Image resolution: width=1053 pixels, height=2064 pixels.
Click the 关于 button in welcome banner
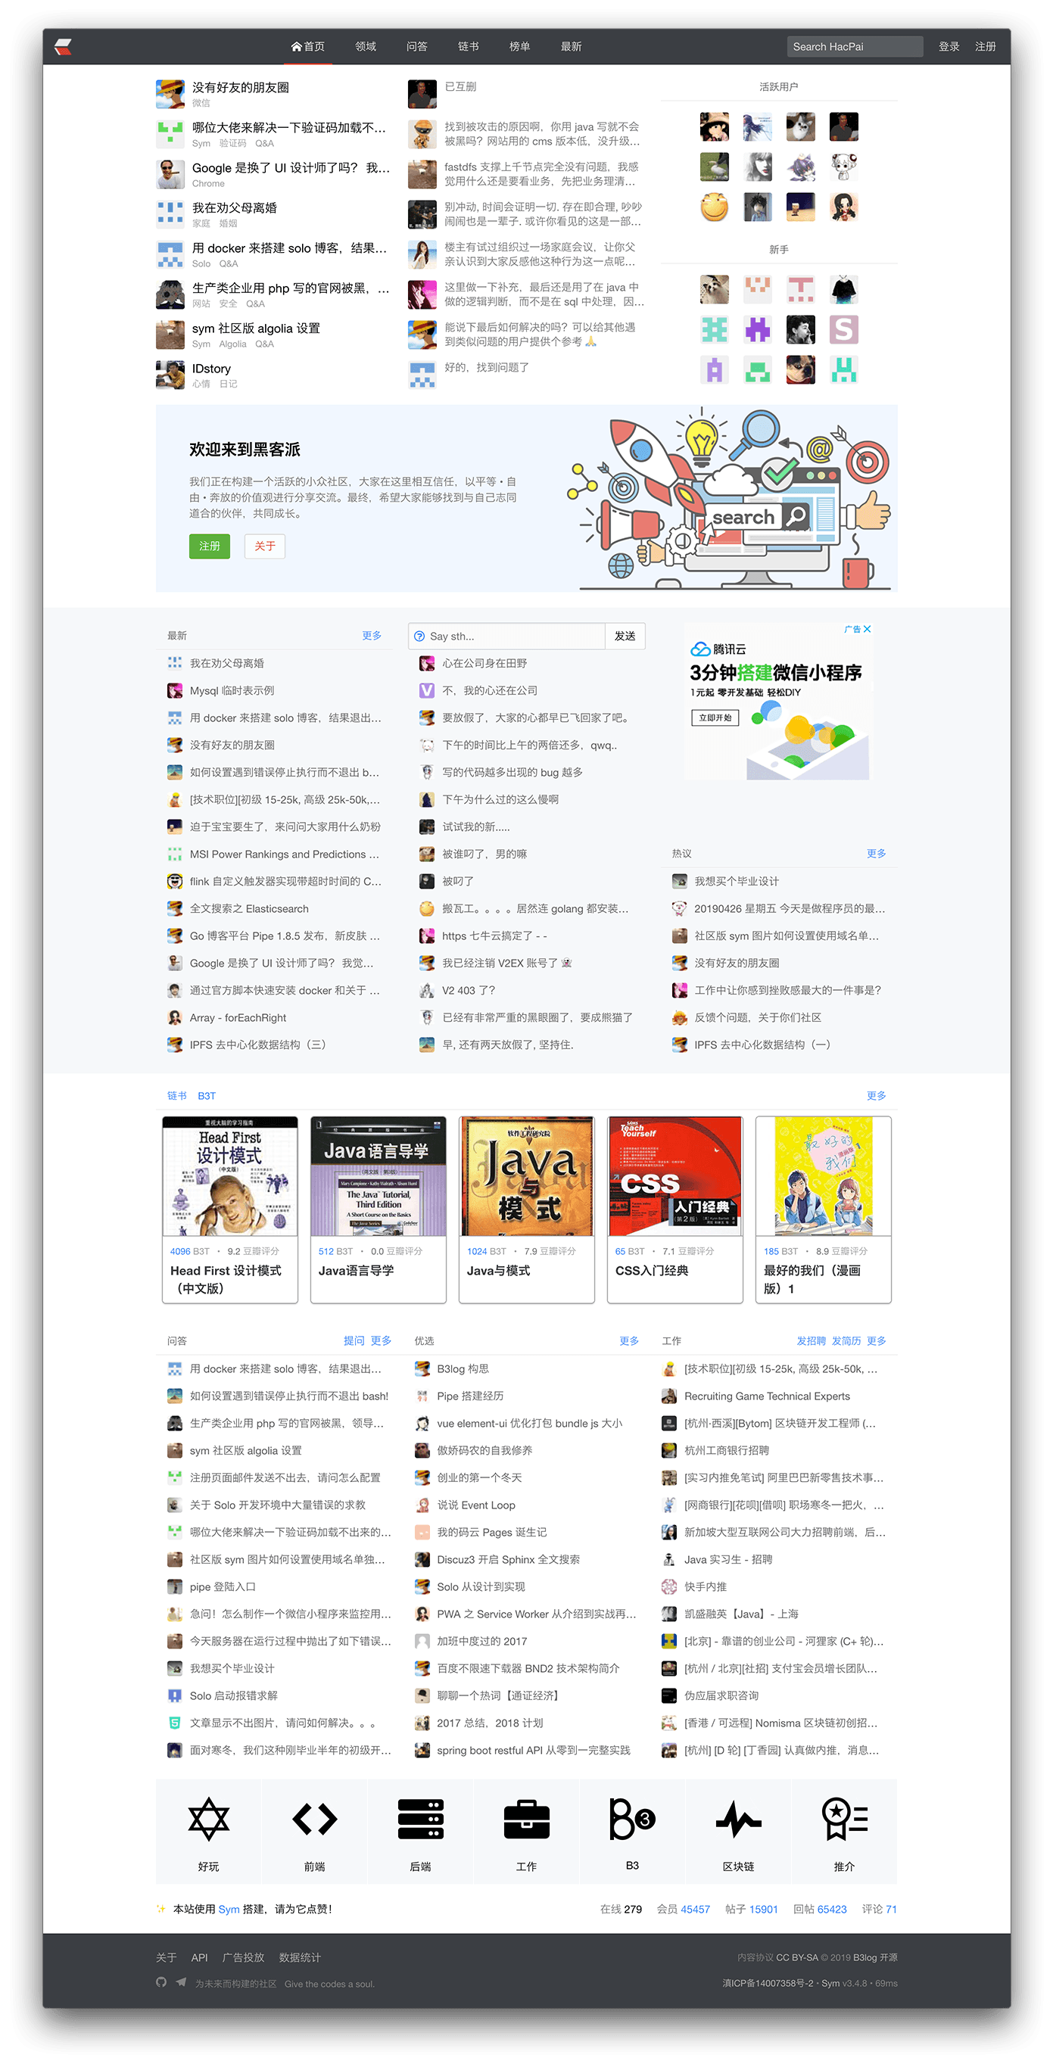(264, 546)
